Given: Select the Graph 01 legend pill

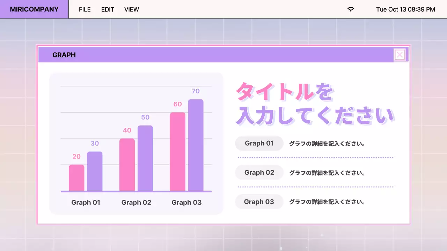Looking at the screenshot, I should coord(259,143).
